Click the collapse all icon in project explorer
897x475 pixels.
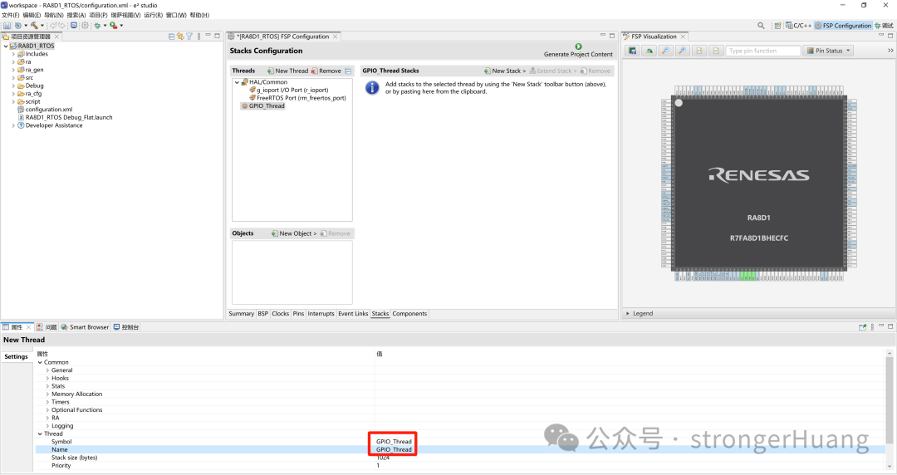click(172, 36)
